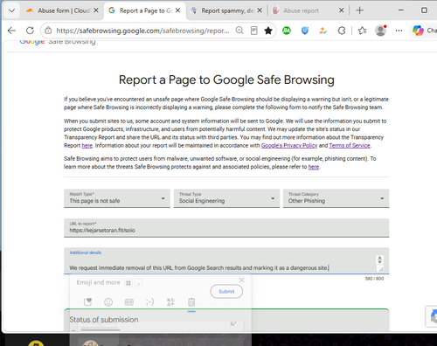Submit the Safe Browsing report
This screenshot has height=346, width=437.
[x=226, y=291]
